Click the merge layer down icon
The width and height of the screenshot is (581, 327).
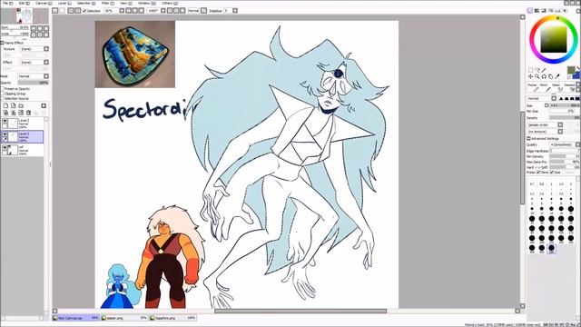click(x=14, y=113)
